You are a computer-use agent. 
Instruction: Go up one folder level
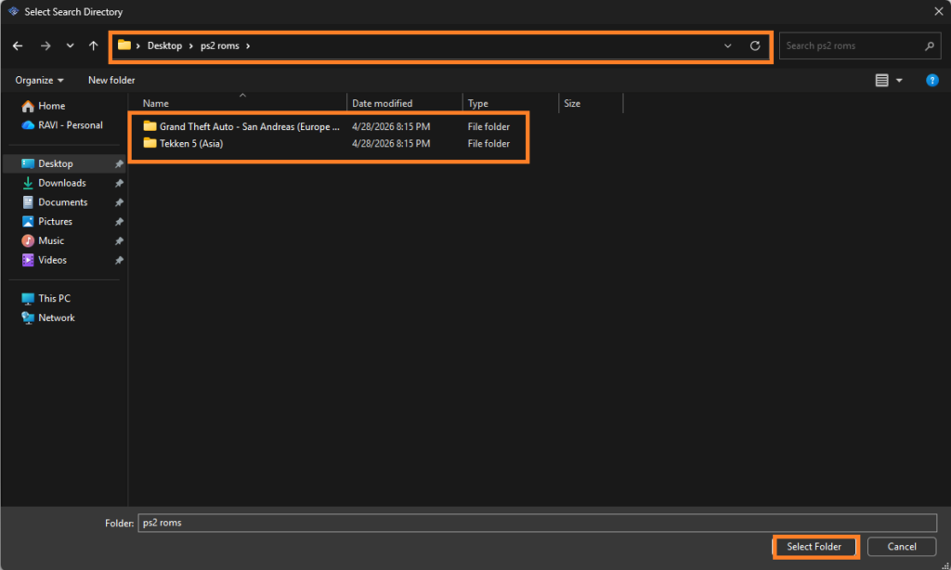(93, 45)
